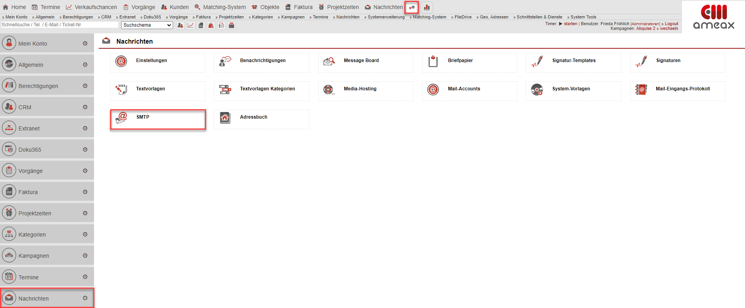Click the Logout link

point(671,24)
